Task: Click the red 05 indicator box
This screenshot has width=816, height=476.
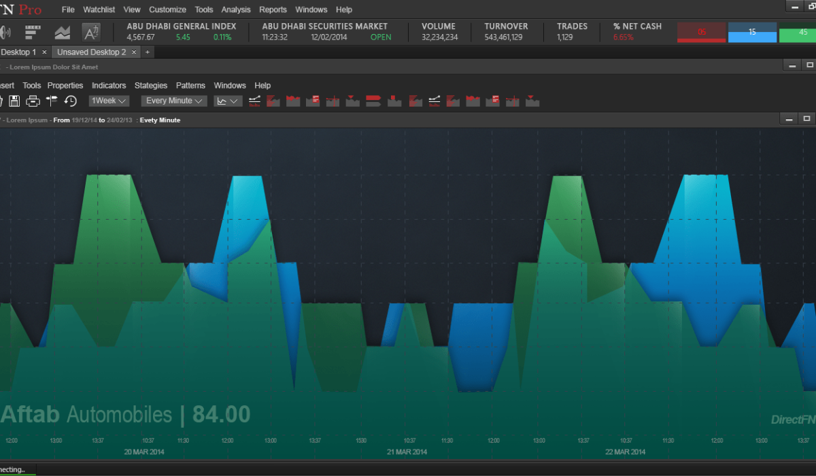Action: 702,32
